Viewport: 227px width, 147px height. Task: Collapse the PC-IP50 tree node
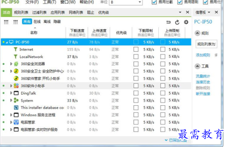[x=7, y=43]
